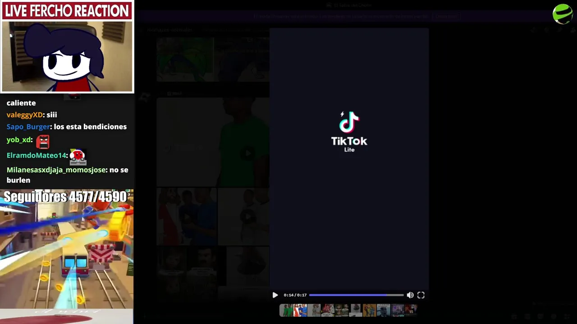Open the thumbnail with two green-shirt men

point(286,310)
